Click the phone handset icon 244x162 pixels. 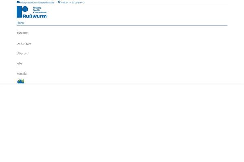coord(59,2)
